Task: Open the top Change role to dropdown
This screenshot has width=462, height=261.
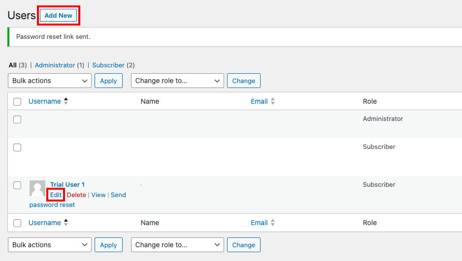Action: pos(177,81)
